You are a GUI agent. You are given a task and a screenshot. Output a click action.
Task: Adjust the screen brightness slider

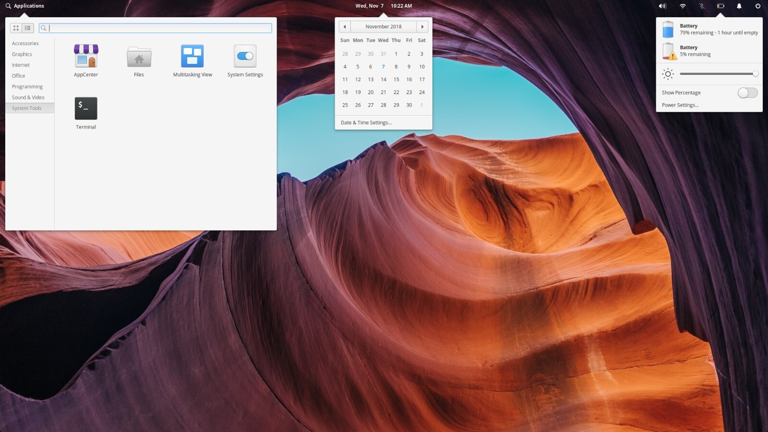tap(718, 74)
